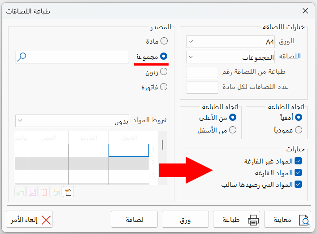
Task: Click the النص column header in the grid
Action: pyautogui.click(x=48, y=137)
